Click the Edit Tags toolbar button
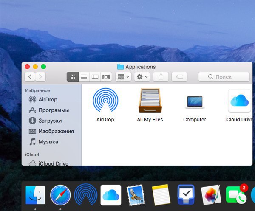Image resolution: width=255 pixels, height=211 pixels. pyautogui.click(x=179, y=77)
